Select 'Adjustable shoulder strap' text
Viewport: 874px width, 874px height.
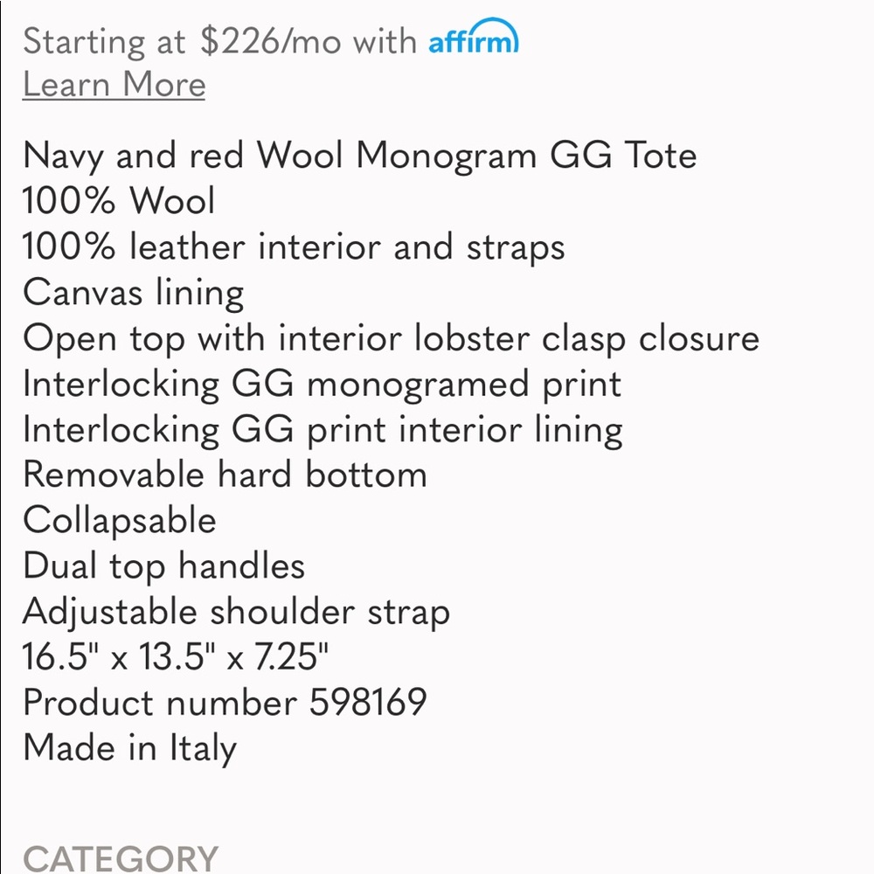pyautogui.click(x=236, y=611)
